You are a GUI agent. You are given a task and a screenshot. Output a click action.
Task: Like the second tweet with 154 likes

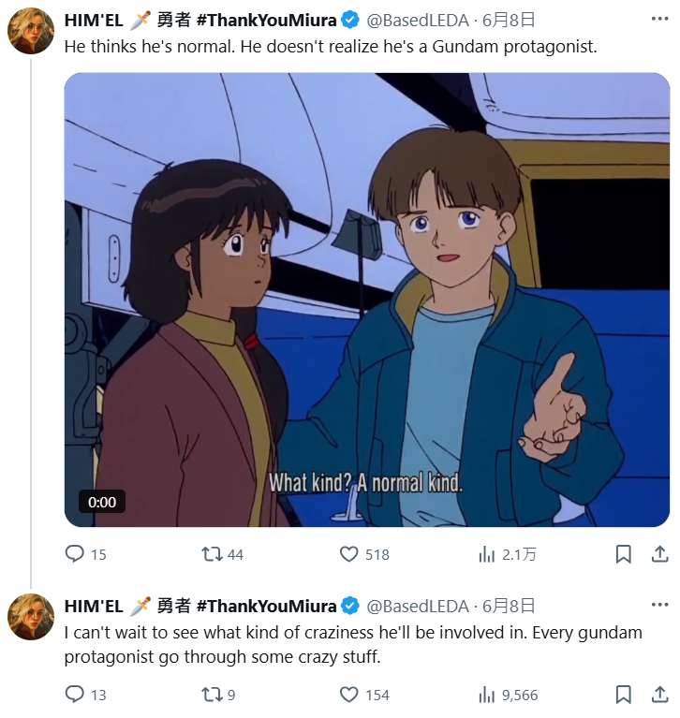click(349, 695)
